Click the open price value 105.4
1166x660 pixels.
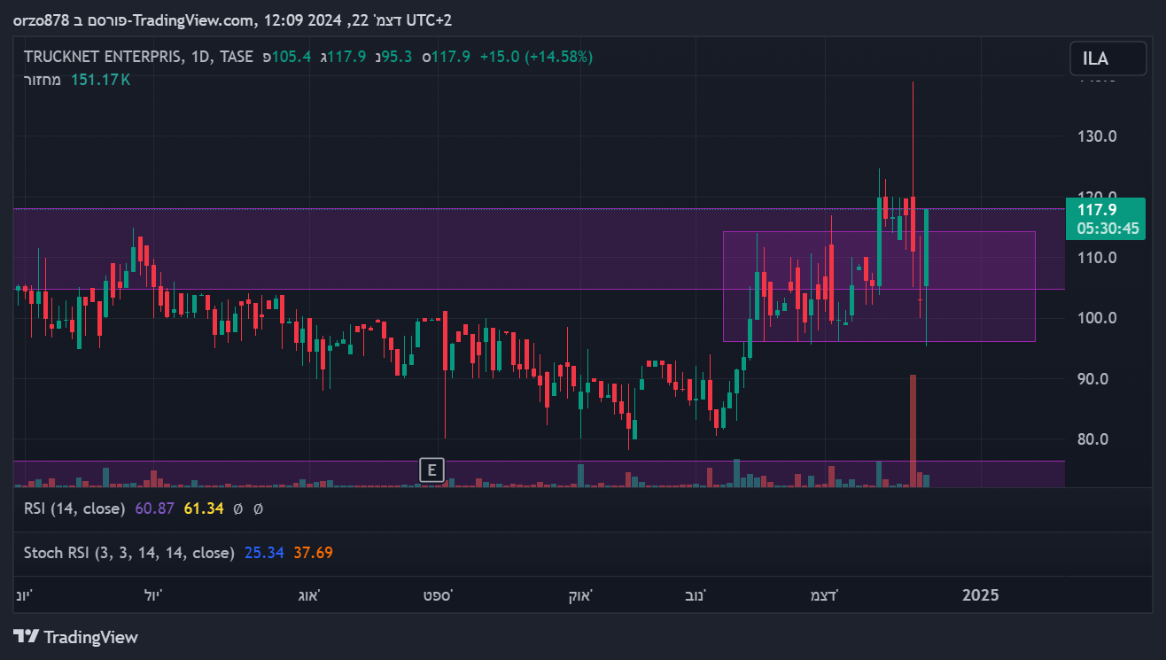[291, 57]
